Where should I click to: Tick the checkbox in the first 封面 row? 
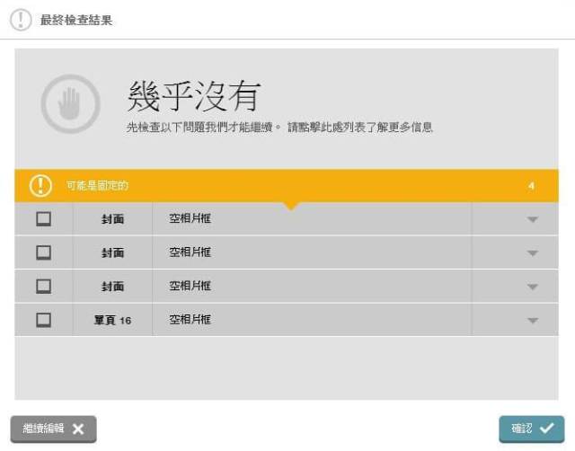[44, 219]
